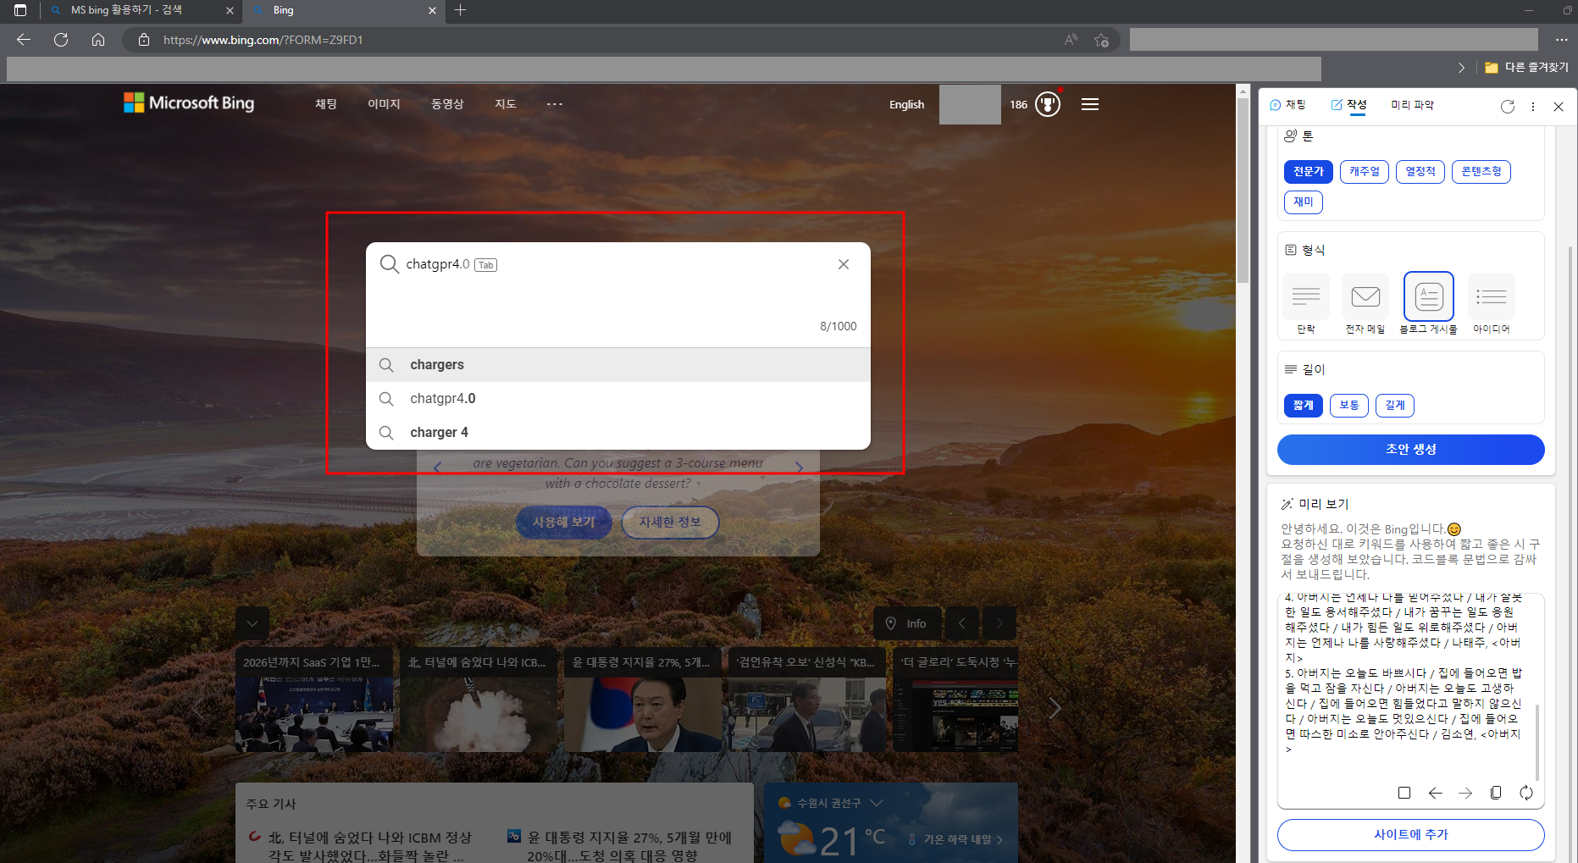This screenshot has width=1578, height=863.
Task: Switch language with the English link
Action: click(x=906, y=105)
